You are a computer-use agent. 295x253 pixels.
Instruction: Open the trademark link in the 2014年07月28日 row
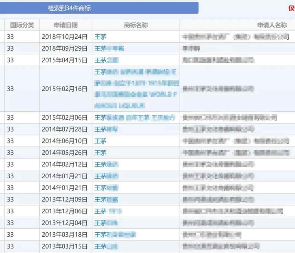(x=106, y=129)
